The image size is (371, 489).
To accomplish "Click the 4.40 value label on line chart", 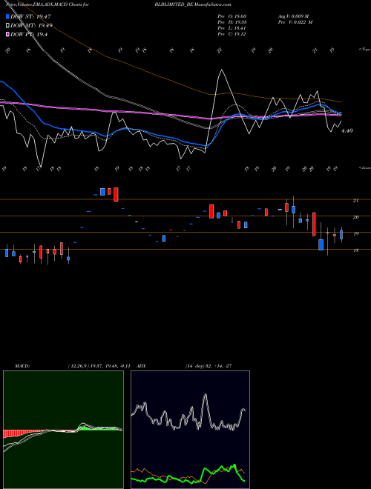I will point(347,130).
